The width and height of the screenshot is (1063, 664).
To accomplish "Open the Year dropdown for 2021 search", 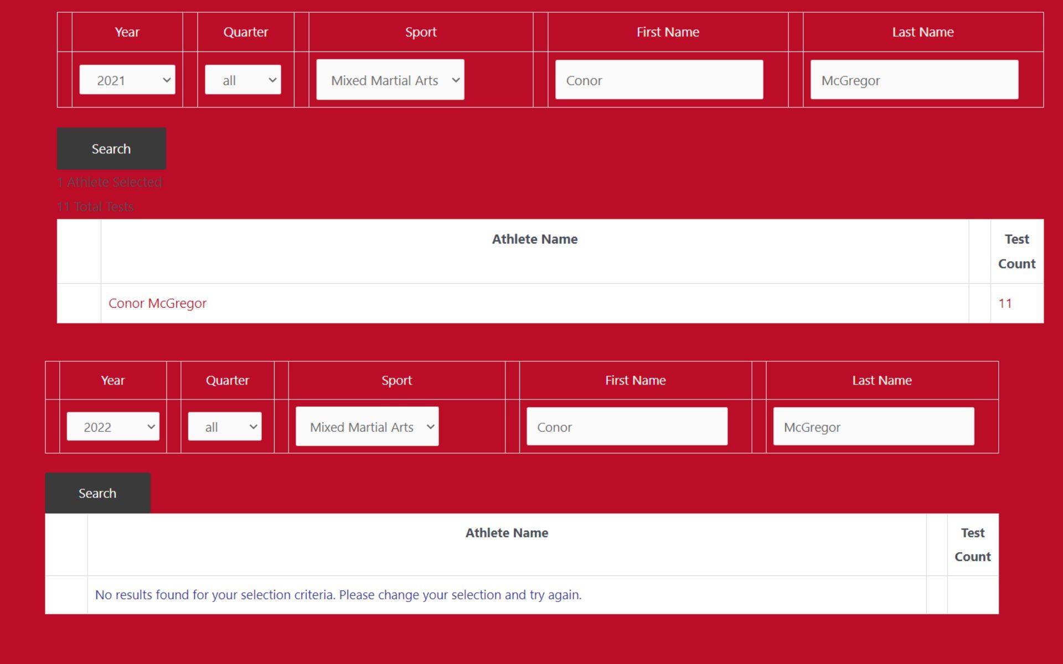I will pyautogui.click(x=127, y=80).
